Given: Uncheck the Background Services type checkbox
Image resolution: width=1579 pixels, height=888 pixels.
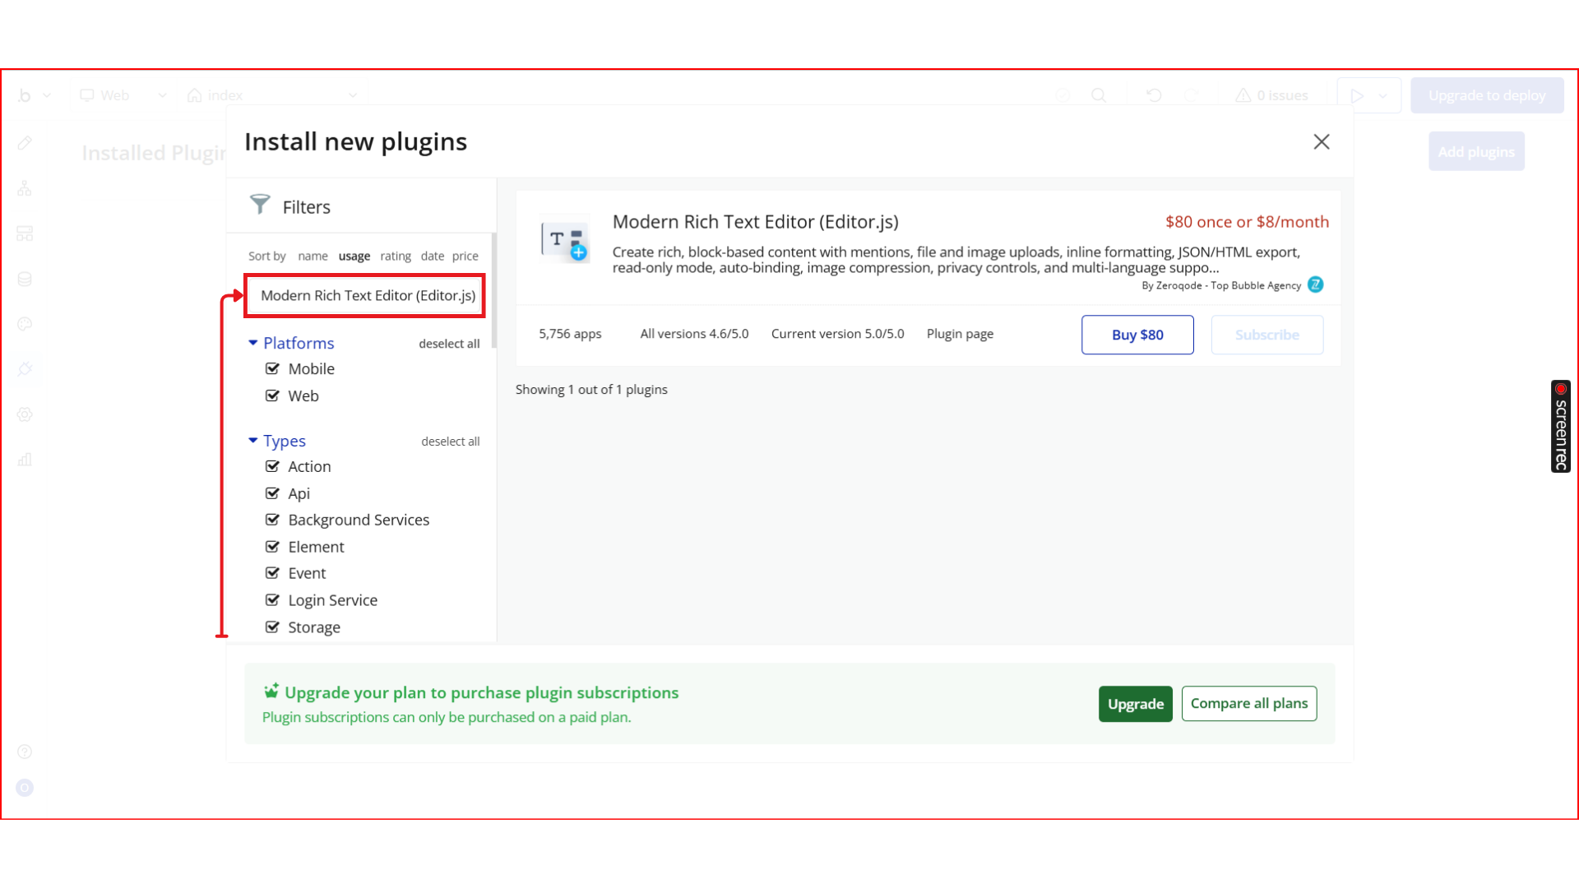Looking at the screenshot, I should click(272, 520).
